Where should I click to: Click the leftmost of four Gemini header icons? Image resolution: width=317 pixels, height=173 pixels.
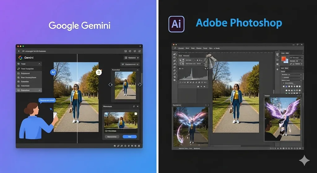[x=126, y=51]
